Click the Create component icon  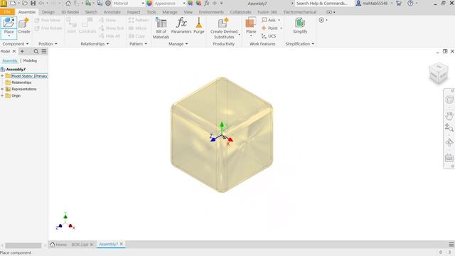coord(23,23)
